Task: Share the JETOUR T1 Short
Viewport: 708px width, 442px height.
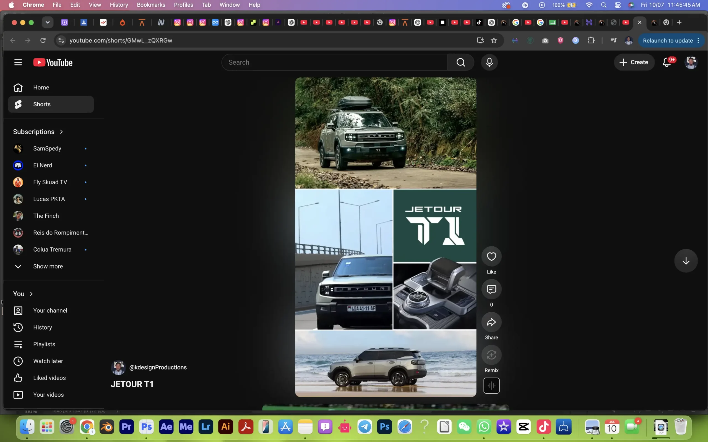Action: (491, 322)
